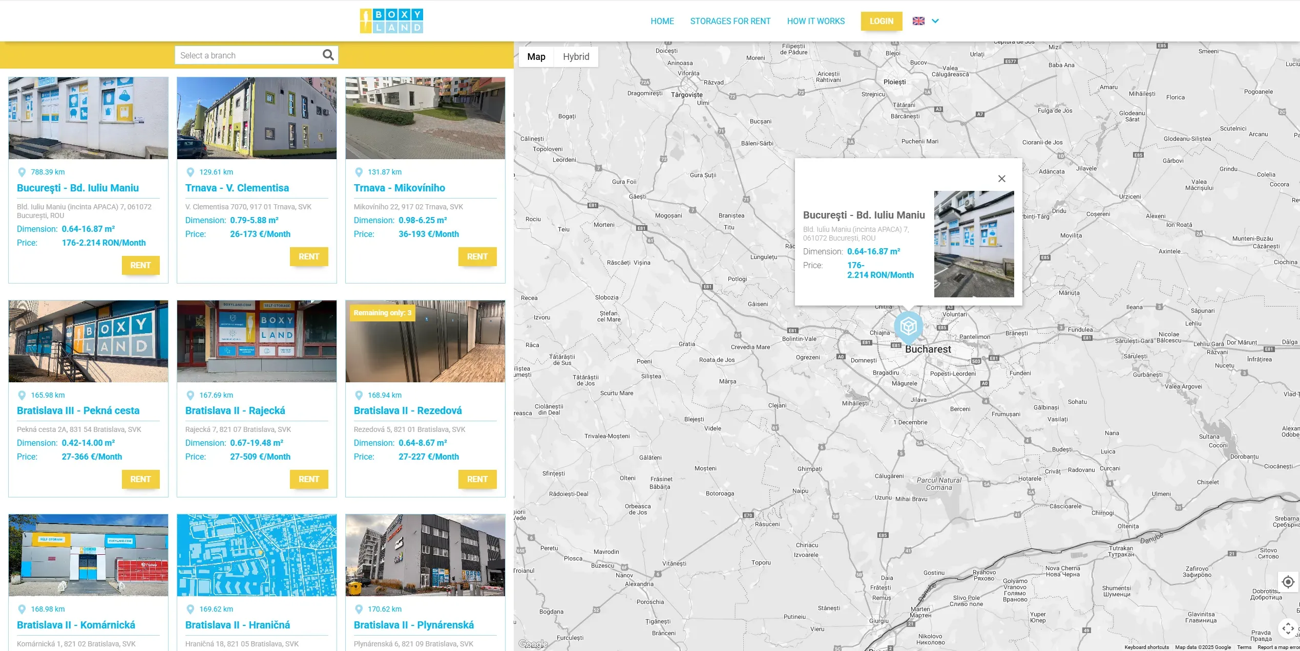The height and width of the screenshot is (651, 1300).
Task: Click RENT on Trnava - V. Clementisa card
Action: pos(309,256)
